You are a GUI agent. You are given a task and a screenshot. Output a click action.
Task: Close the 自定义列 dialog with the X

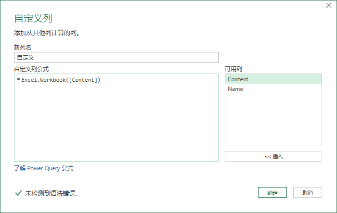[329, 5]
